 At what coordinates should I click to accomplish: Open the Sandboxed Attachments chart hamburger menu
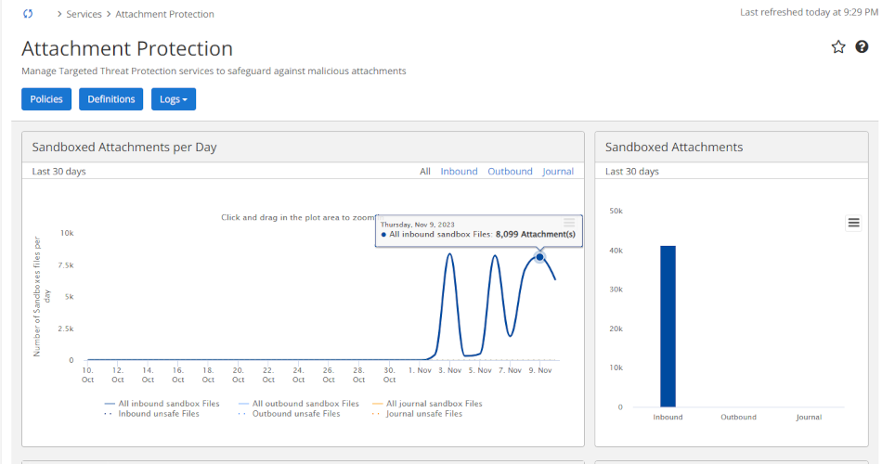pos(853,224)
